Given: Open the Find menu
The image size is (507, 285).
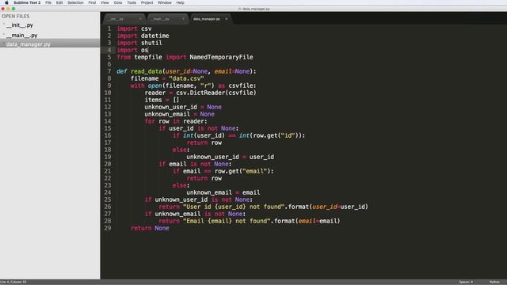Looking at the screenshot, I should (x=92, y=2).
